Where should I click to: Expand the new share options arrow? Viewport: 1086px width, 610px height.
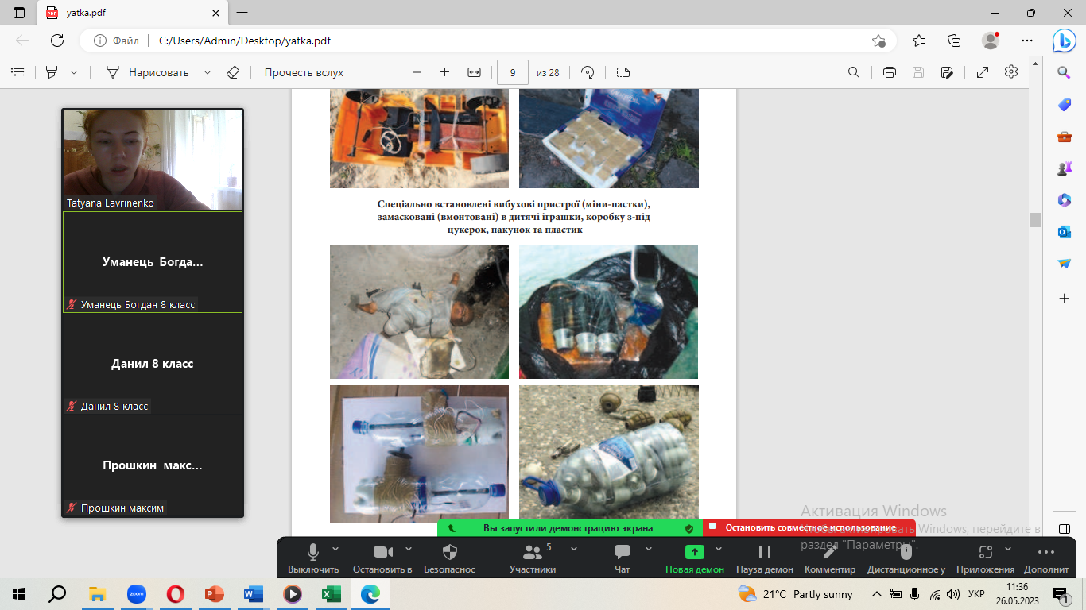[x=719, y=549]
